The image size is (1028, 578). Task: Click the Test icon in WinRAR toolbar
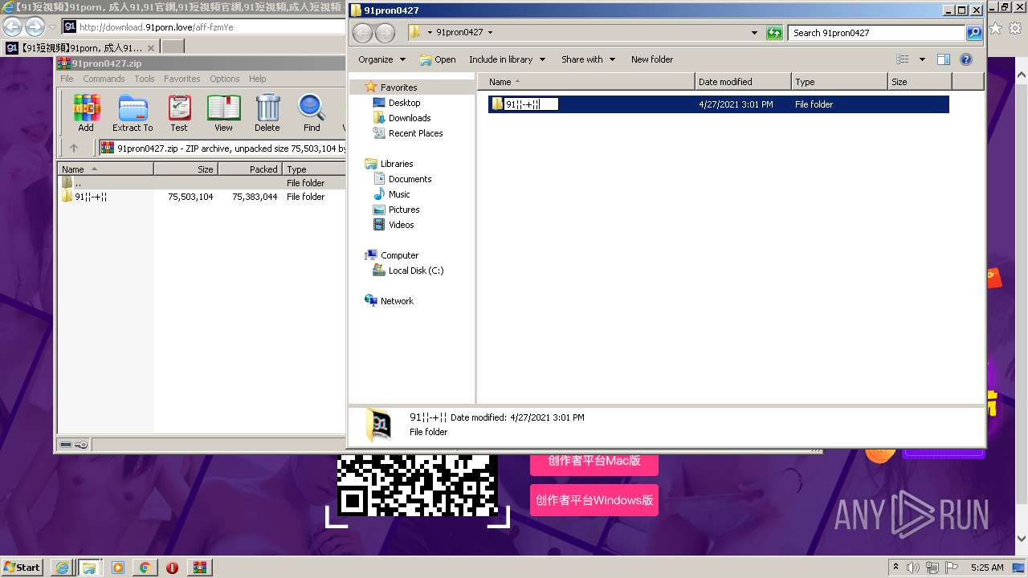point(179,112)
